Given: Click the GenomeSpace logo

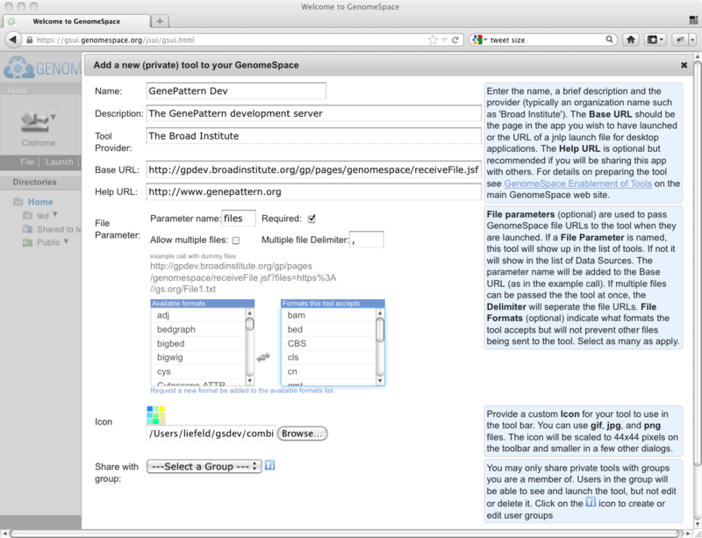Looking at the screenshot, I should tap(42, 68).
